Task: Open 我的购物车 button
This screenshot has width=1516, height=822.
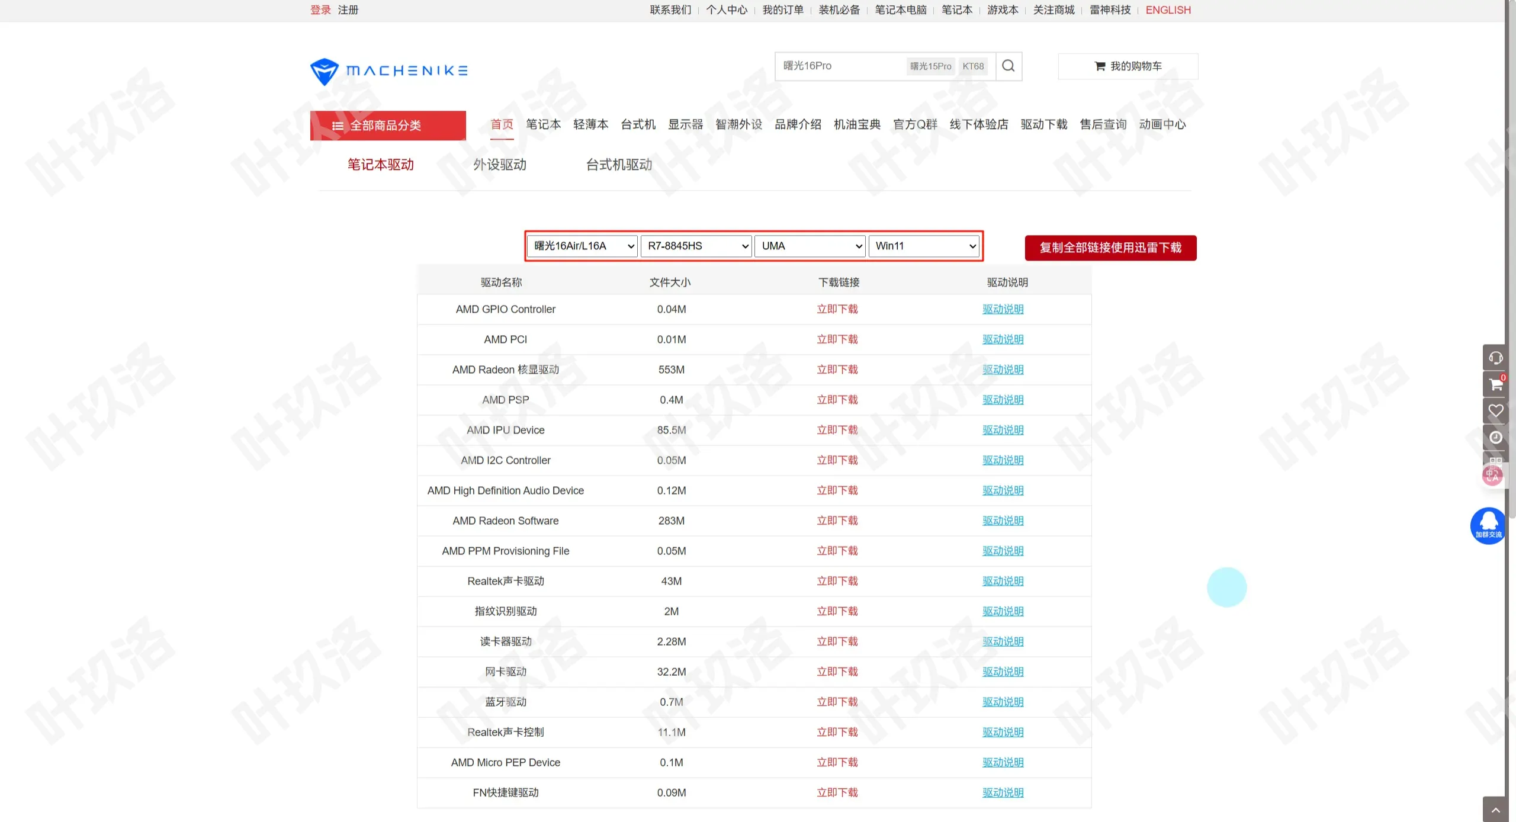Action: [x=1128, y=66]
